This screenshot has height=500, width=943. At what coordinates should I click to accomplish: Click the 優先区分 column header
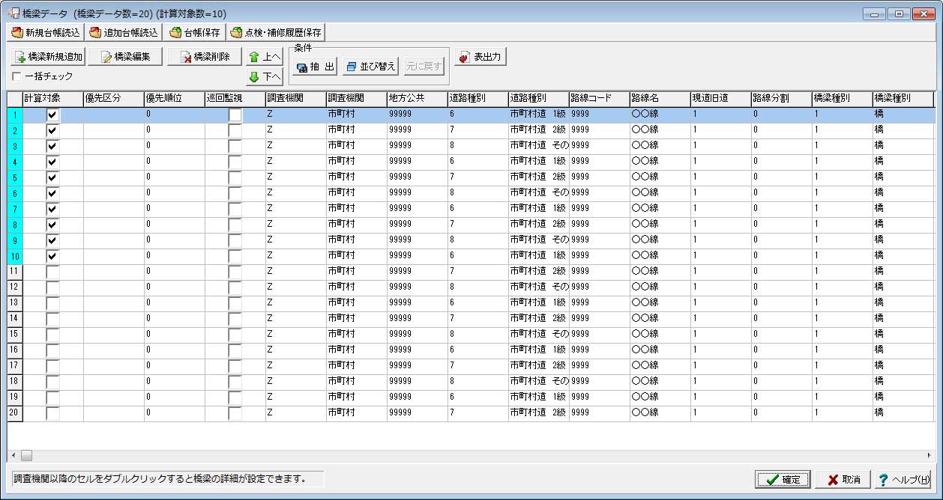[113, 99]
